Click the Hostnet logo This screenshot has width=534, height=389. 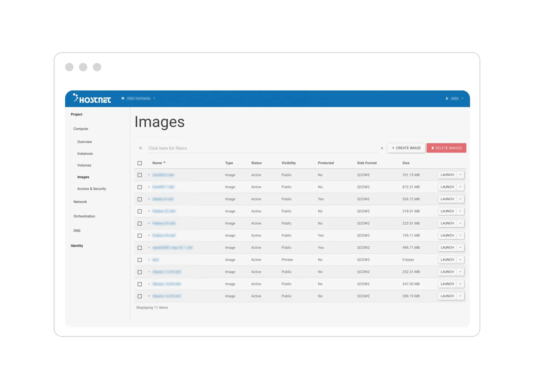92,98
